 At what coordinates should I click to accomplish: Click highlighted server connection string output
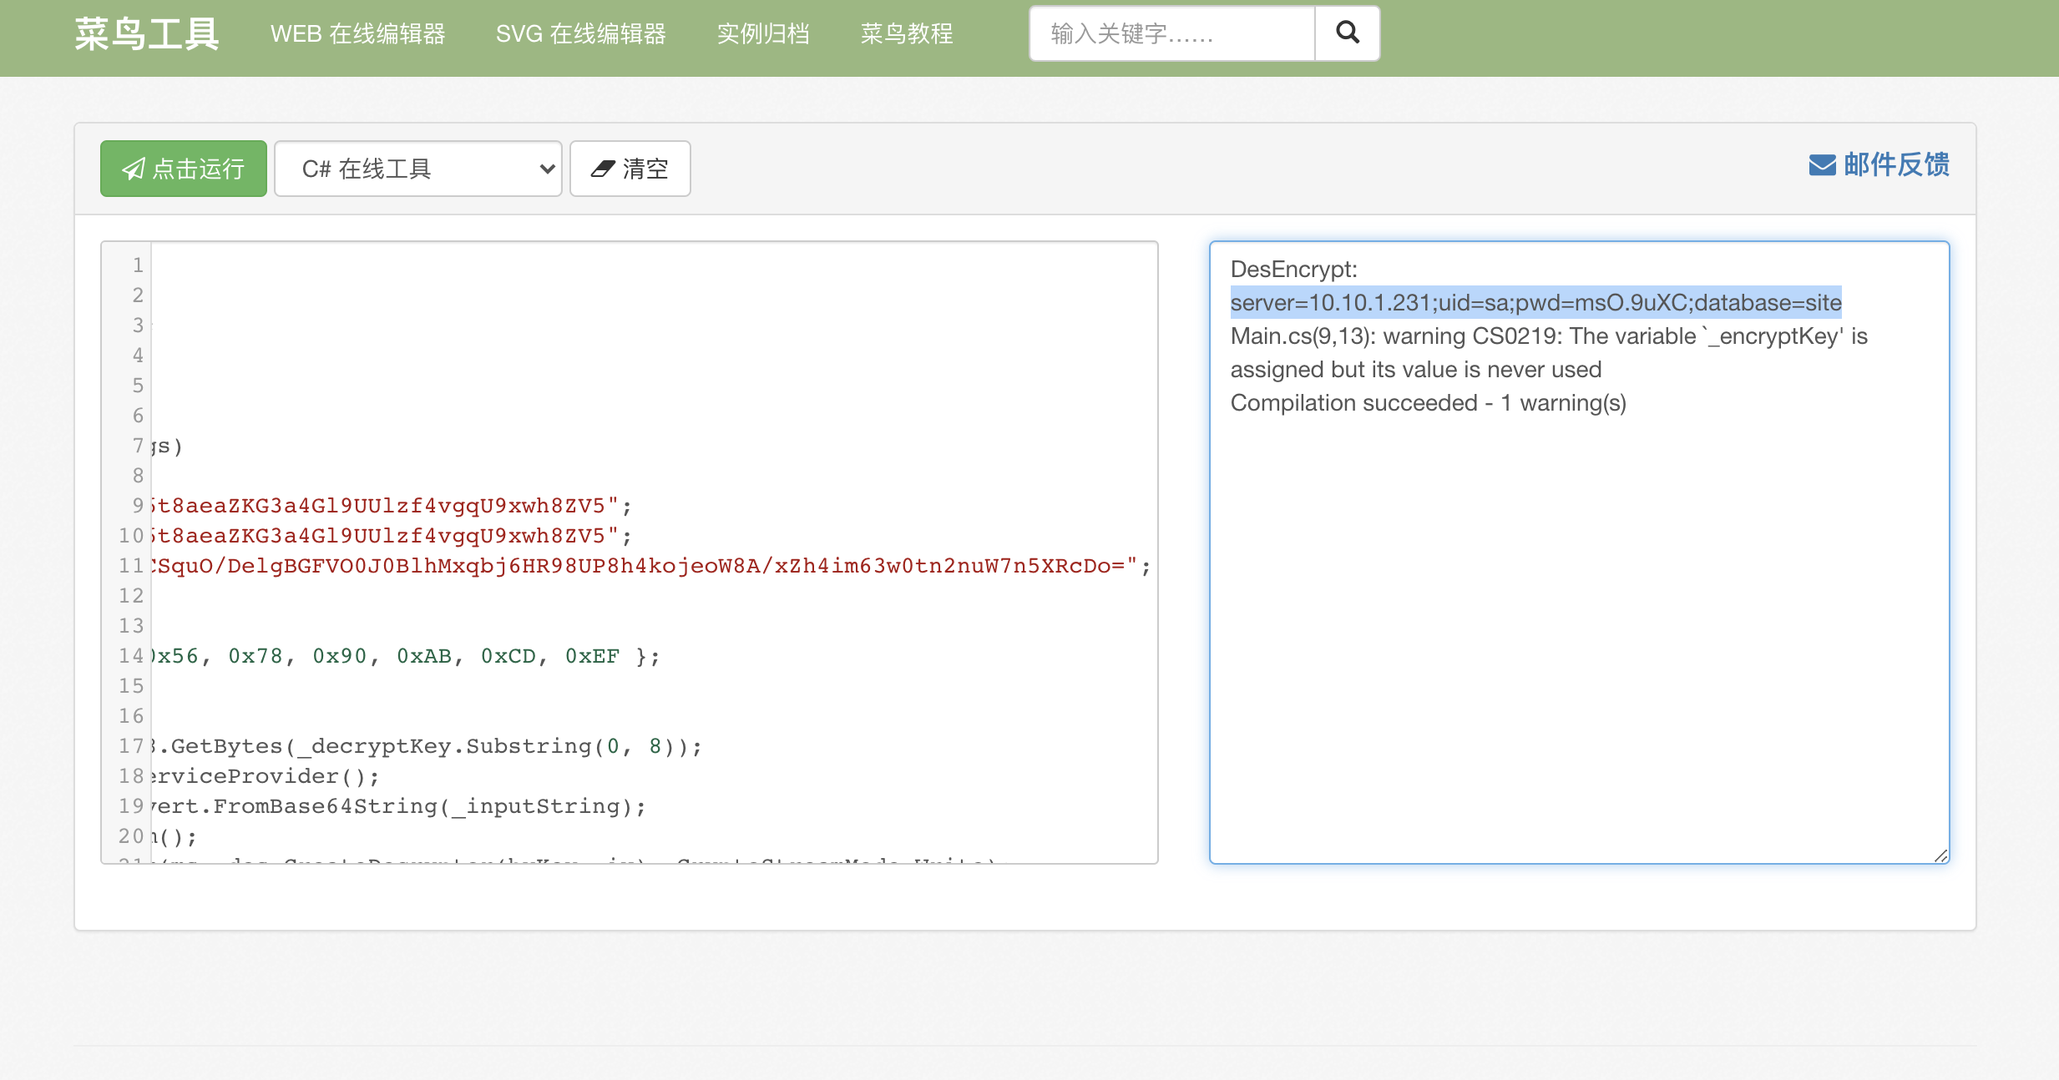click(1535, 303)
